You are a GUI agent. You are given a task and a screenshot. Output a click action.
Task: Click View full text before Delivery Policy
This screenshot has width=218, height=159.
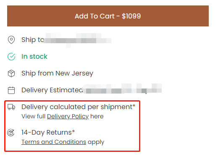point(33,116)
